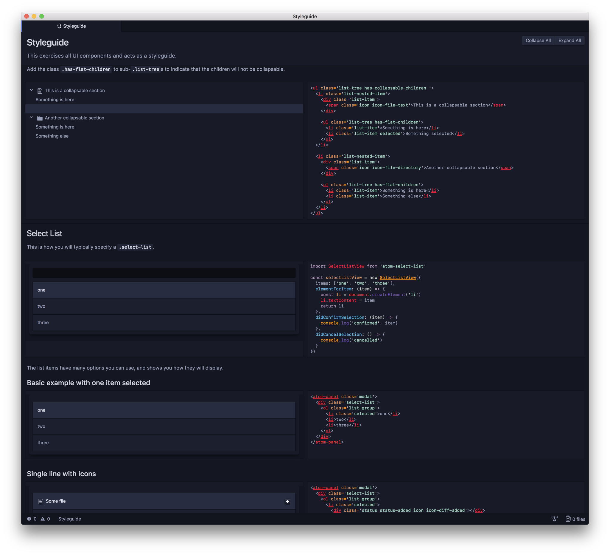Click the error count icon in status bar
The width and height of the screenshot is (610, 555).
click(29, 519)
